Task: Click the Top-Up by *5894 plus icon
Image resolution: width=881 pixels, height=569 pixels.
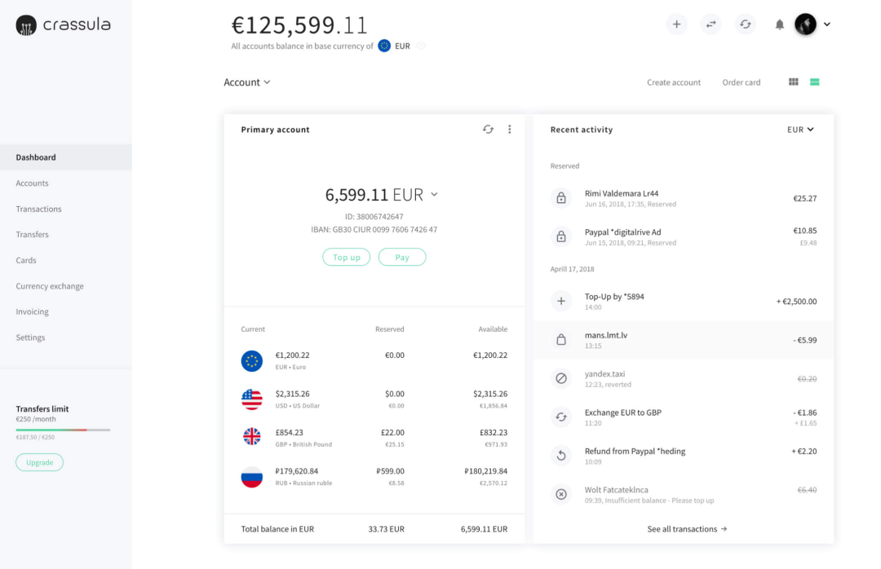Action: 561,301
